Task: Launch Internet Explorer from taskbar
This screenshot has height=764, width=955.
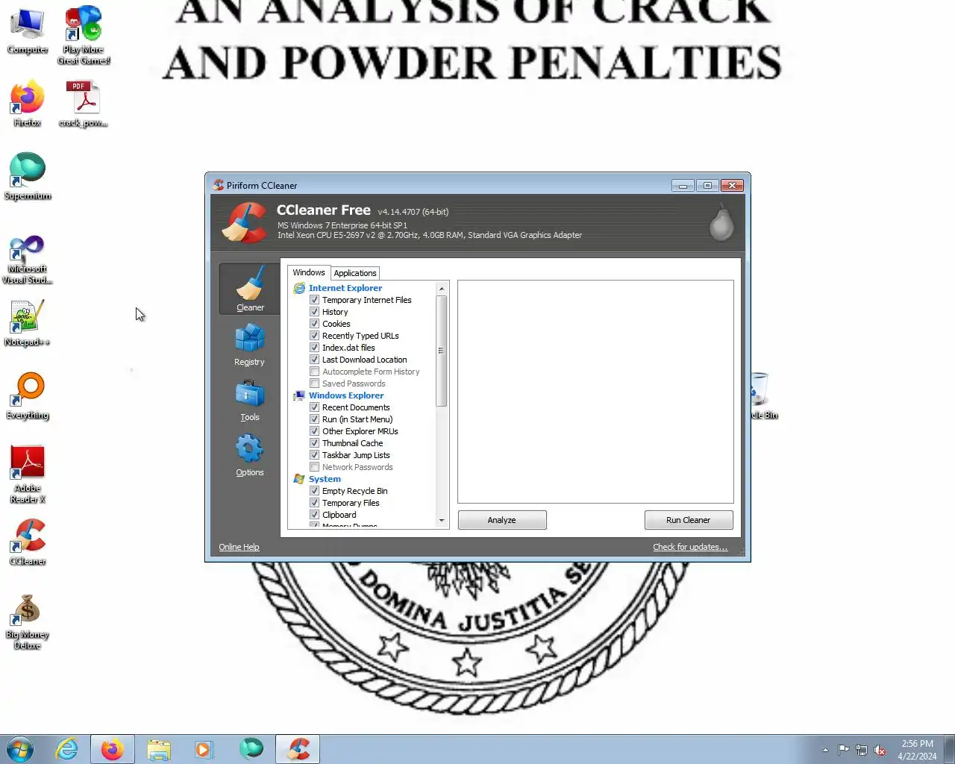Action: pos(66,749)
